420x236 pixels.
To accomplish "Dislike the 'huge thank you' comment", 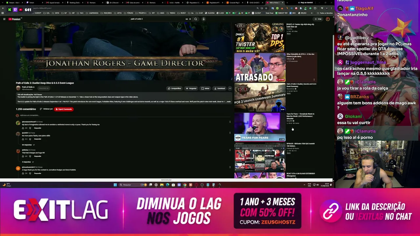I will [30, 173].
